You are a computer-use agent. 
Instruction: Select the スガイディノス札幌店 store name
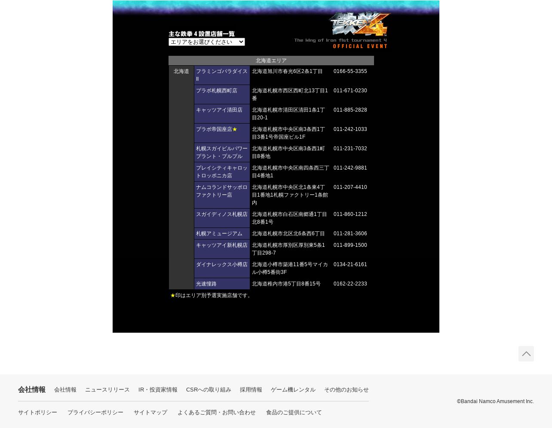click(x=222, y=214)
